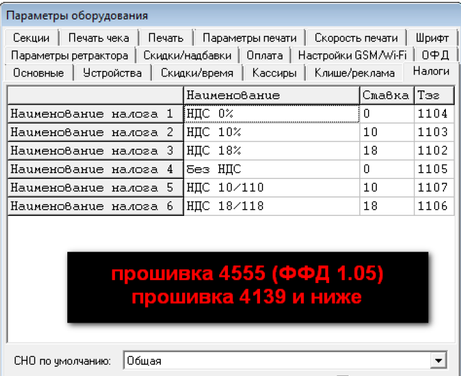Switch to the Печать чека tab
Viewport: 461px width, 376px height.
point(99,38)
